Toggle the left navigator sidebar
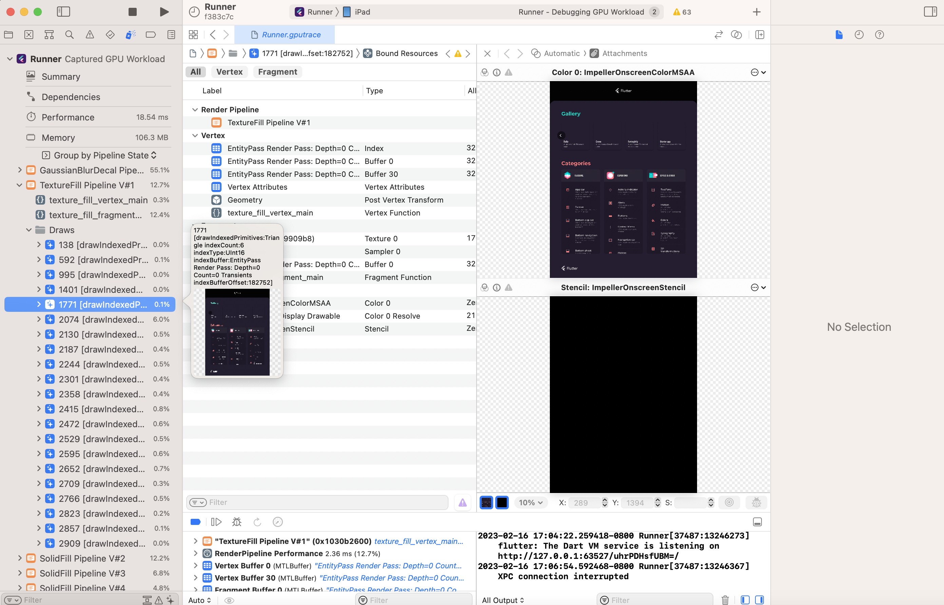This screenshot has height=605, width=944. 63,12
